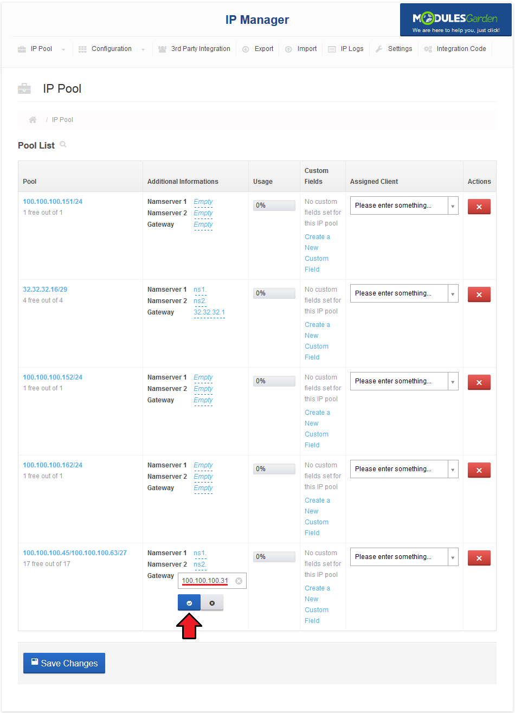Delete pool 100.100.100.162/24 with red X
515x713 pixels.
pyautogui.click(x=479, y=470)
